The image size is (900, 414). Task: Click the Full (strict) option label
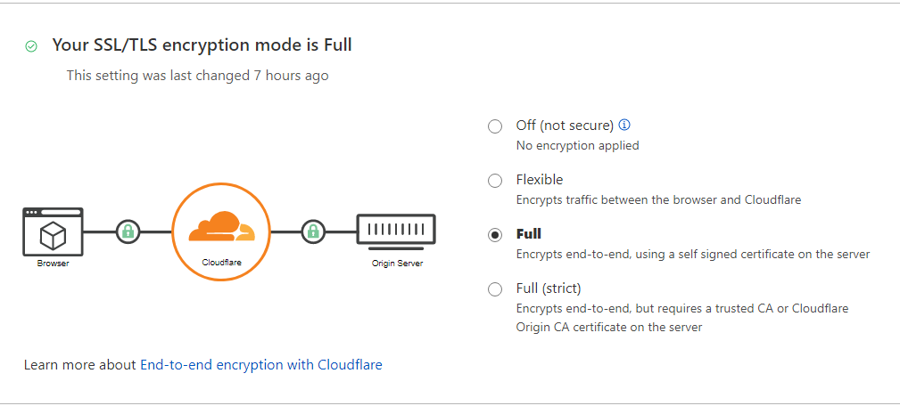coord(549,288)
